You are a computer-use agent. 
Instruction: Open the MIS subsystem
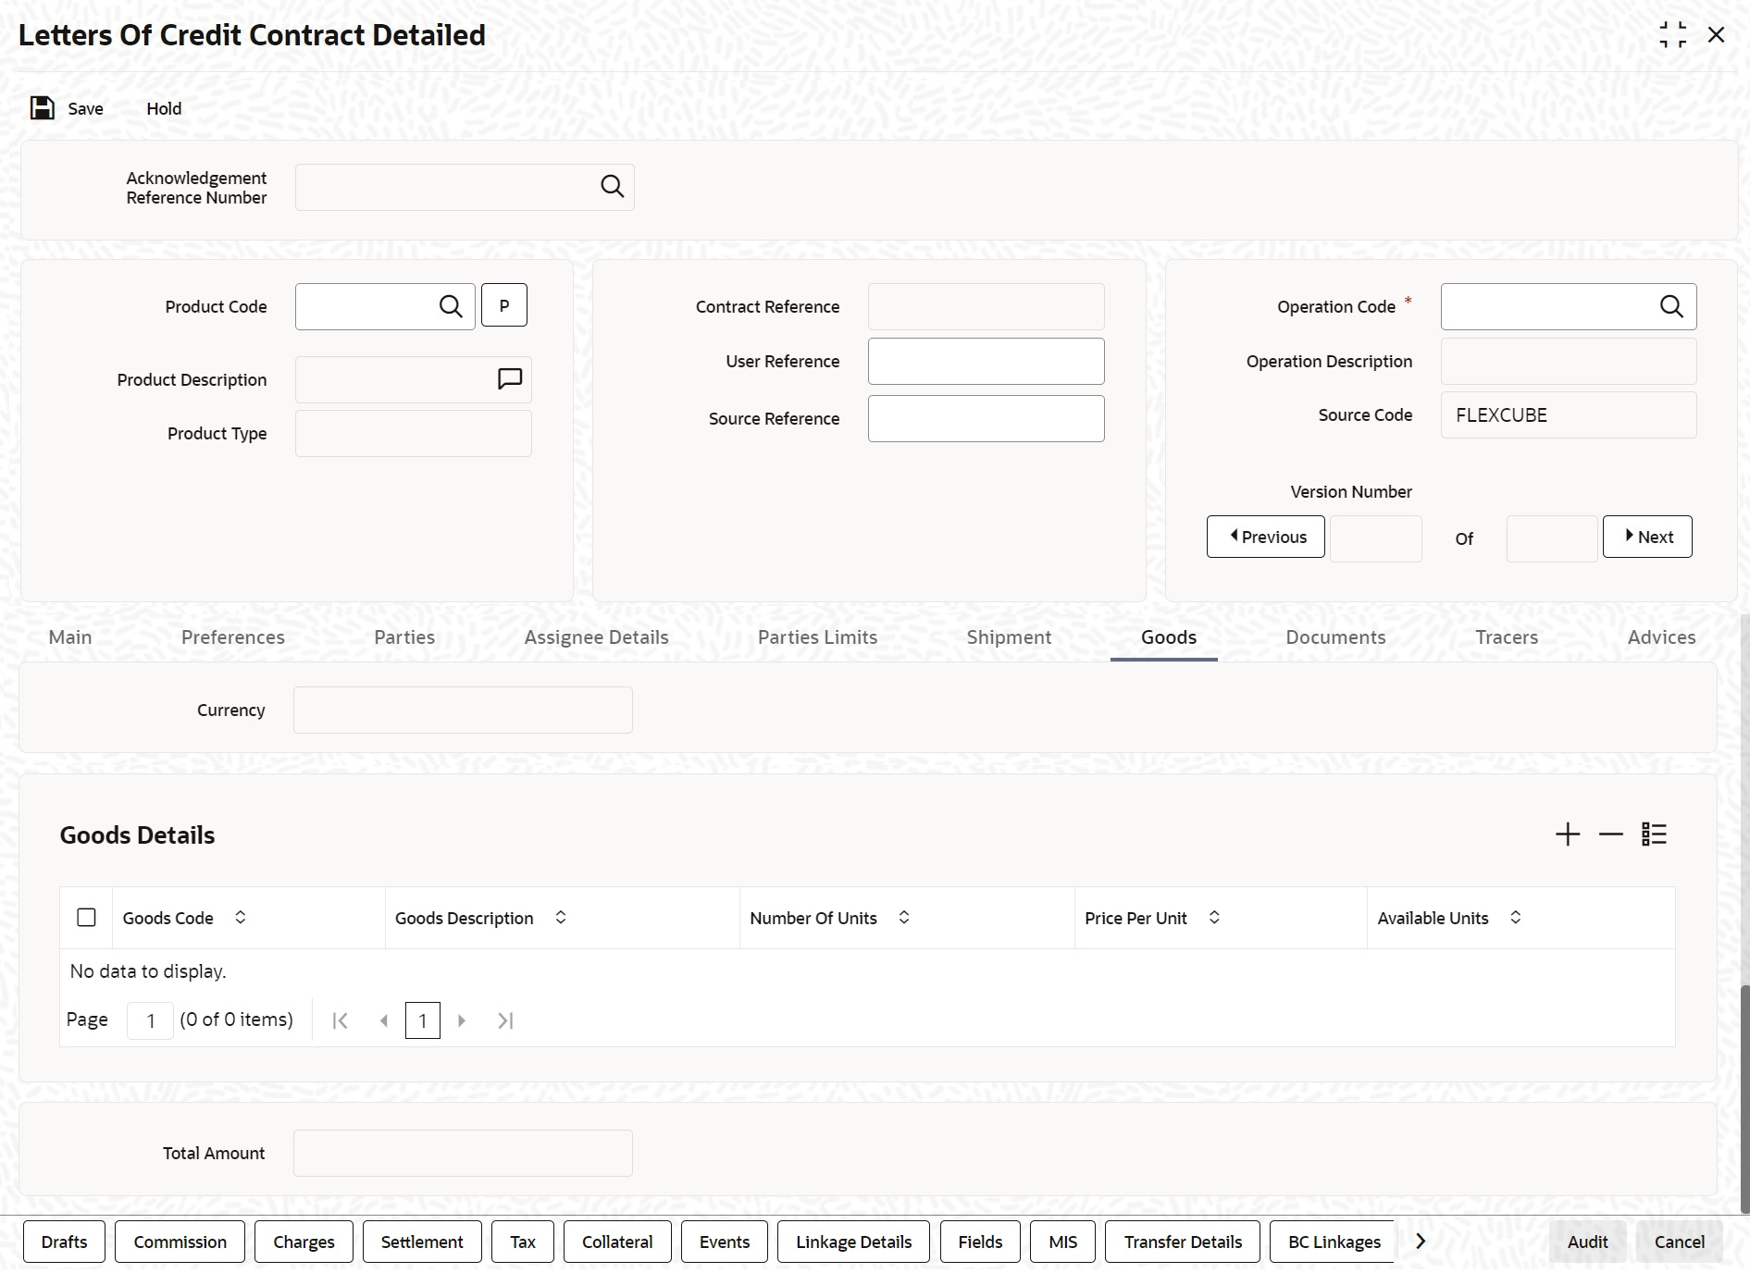point(1063,1242)
